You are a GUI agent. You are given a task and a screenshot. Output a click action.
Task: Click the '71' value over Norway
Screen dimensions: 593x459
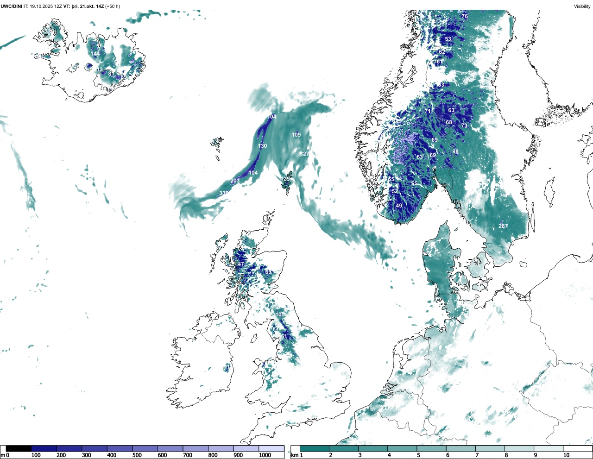click(x=428, y=111)
